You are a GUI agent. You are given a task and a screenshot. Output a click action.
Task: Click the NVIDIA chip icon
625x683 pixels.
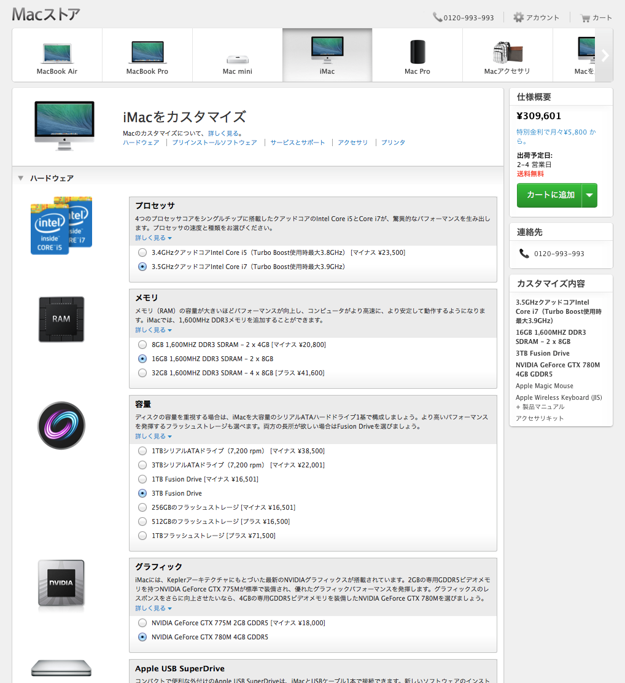pyautogui.click(x=61, y=583)
